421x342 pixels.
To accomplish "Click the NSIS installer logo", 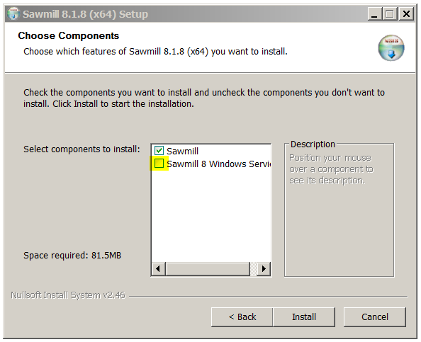I will (x=391, y=48).
